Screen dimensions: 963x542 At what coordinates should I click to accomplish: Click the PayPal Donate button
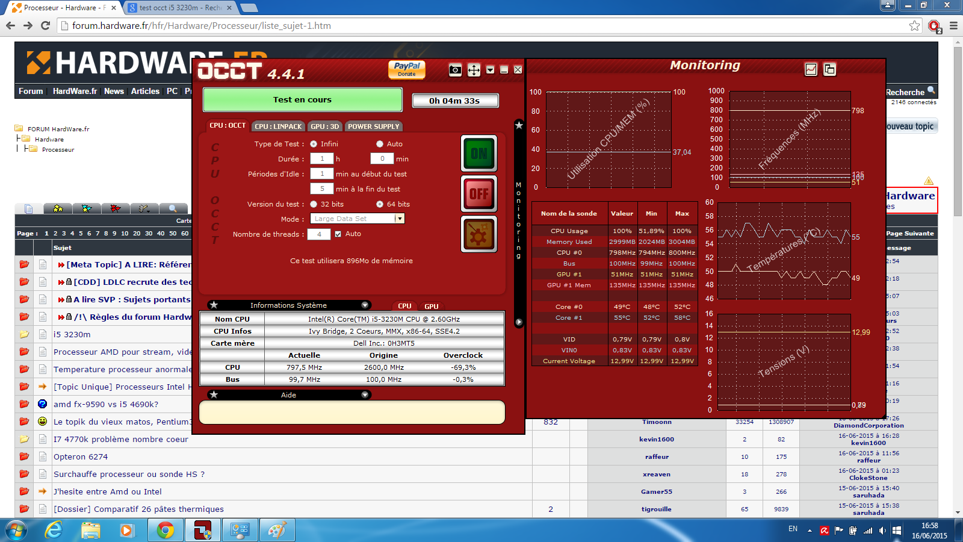407,69
